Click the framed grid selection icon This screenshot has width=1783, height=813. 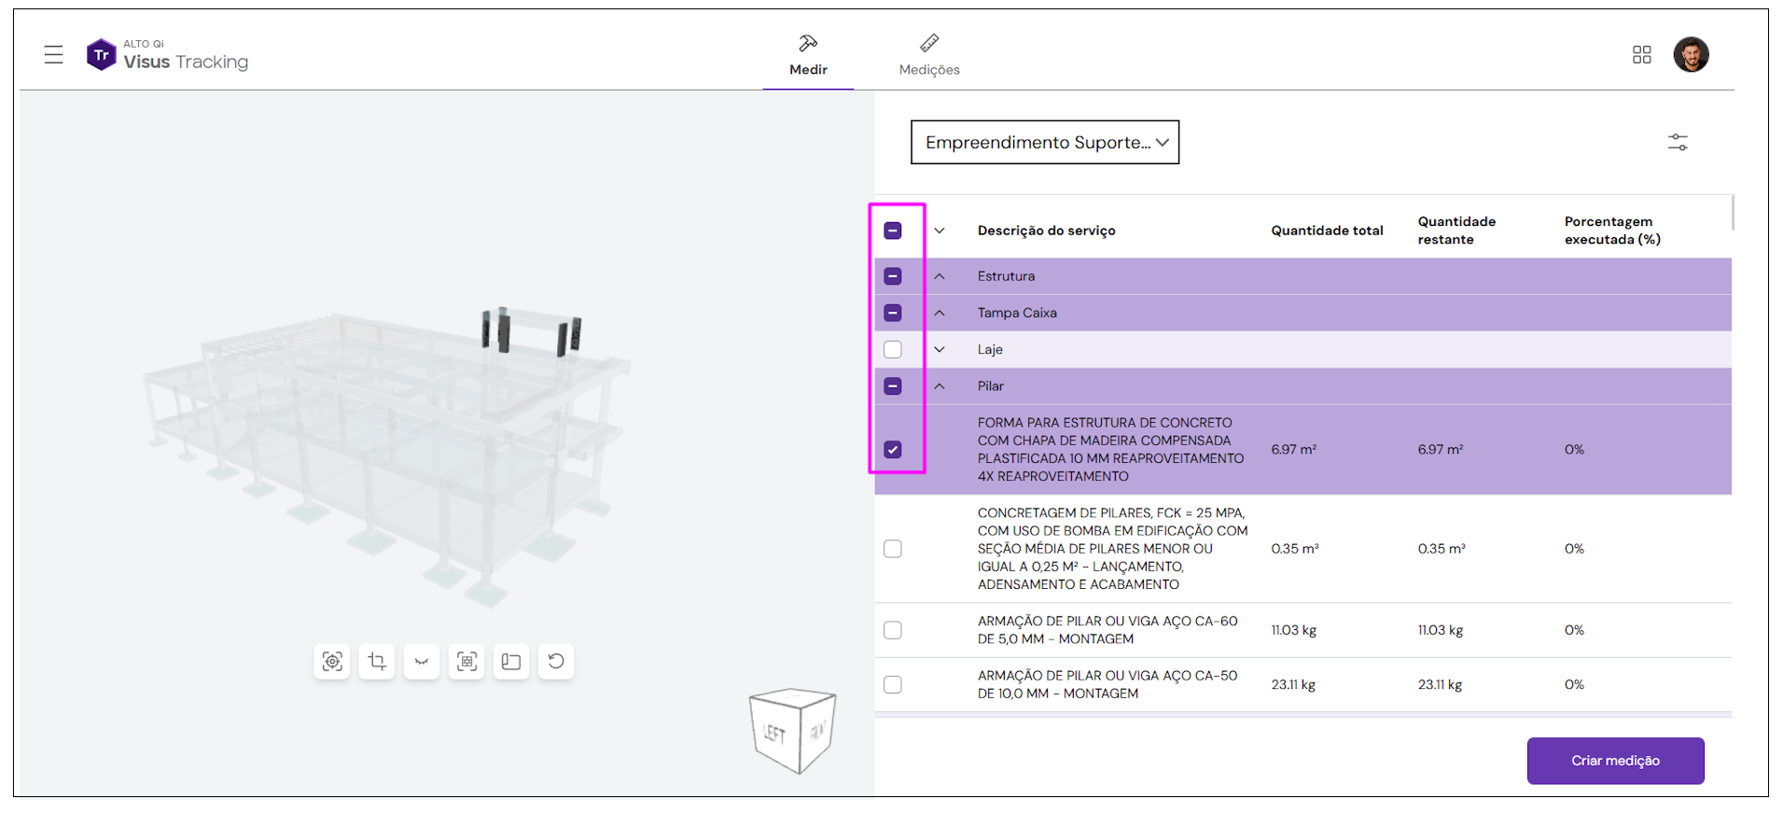[x=467, y=662]
